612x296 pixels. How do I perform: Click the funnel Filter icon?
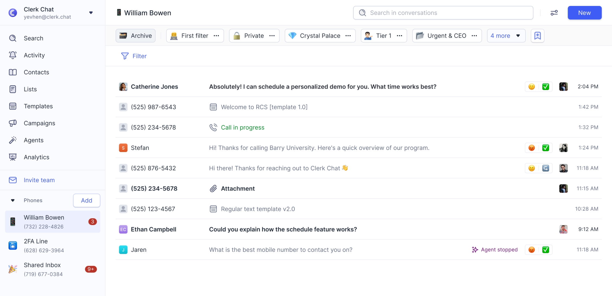(x=125, y=56)
